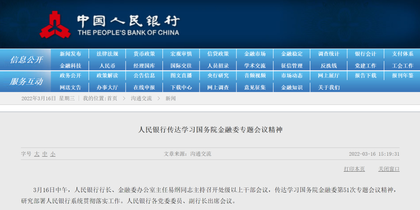This screenshot has height=210, width=420.
Task: Open the 新闻发布 menu item
Action: (x=70, y=54)
